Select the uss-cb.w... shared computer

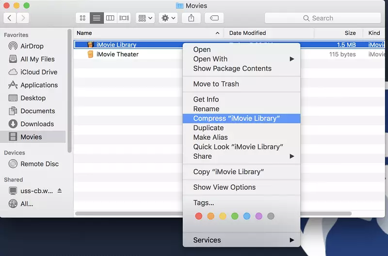pos(31,191)
